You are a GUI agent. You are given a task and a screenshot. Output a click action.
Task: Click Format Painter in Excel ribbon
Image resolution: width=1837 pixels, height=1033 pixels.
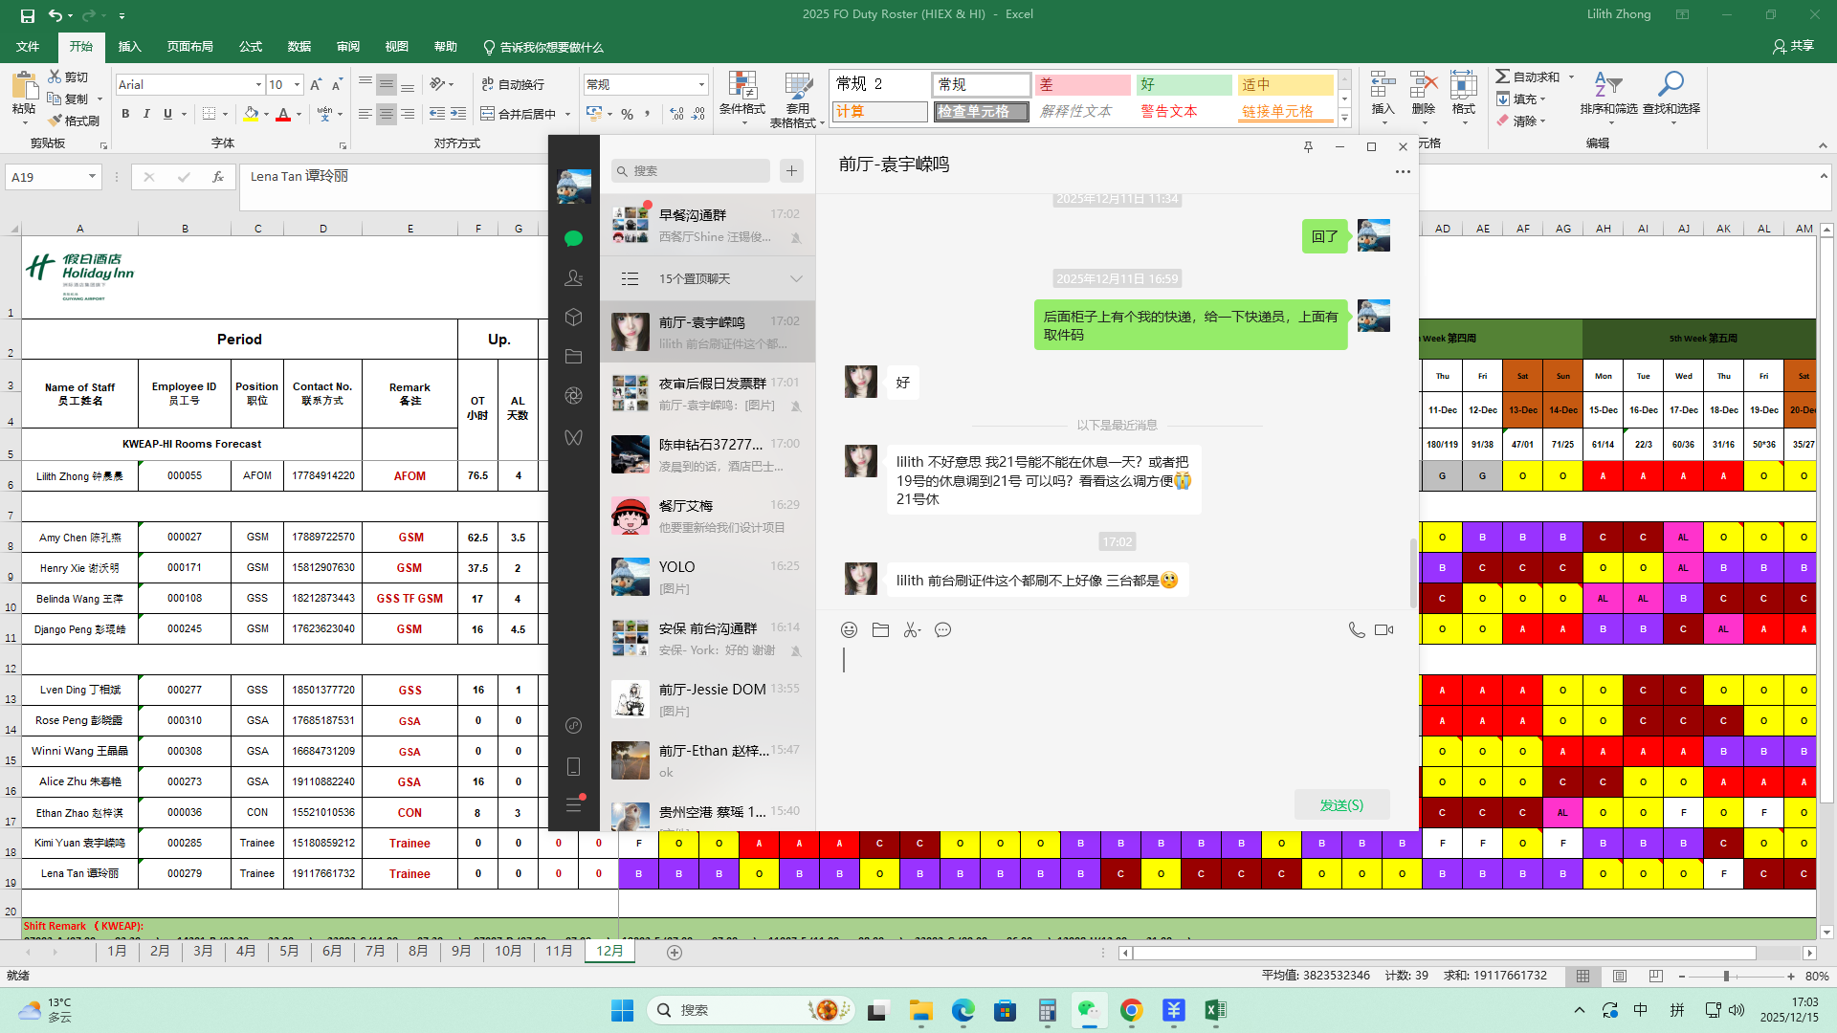pyautogui.click(x=74, y=121)
